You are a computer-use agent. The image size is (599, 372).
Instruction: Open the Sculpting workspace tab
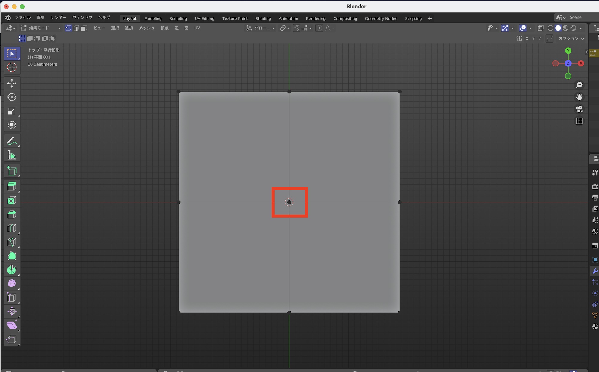178,19
